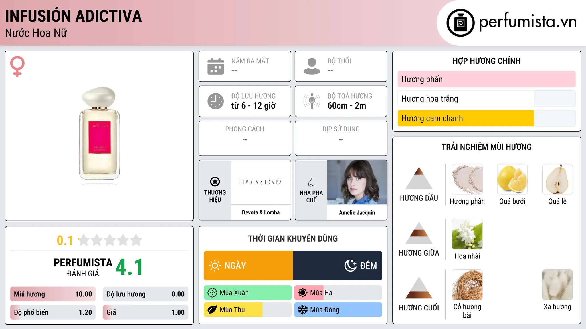This screenshot has height=329, width=586.
Task: Click the perfumista.vn site name
Action: [x=528, y=22]
